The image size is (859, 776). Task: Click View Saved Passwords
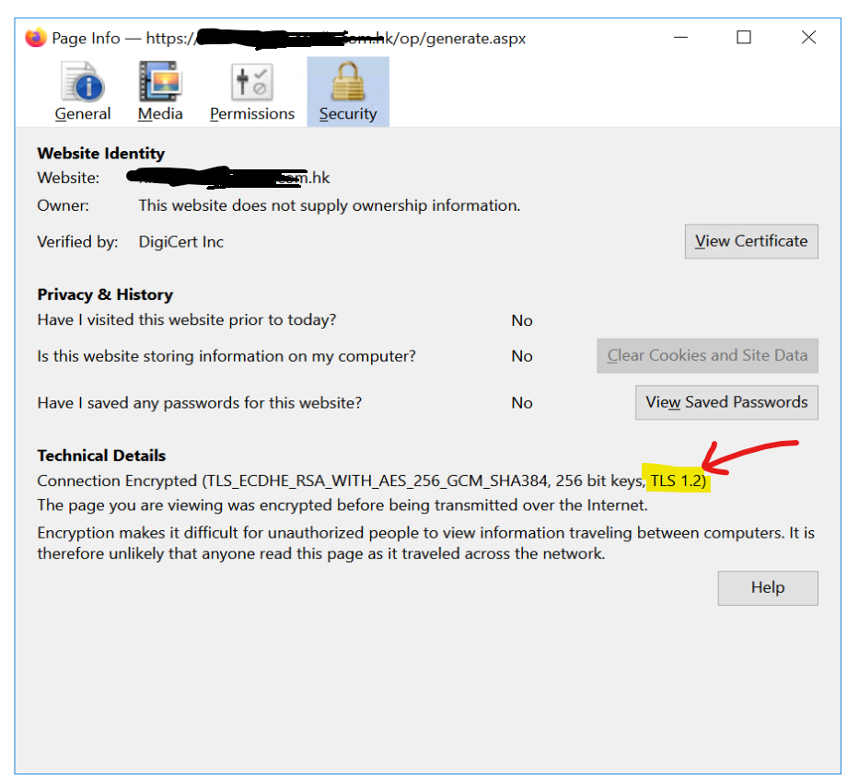pos(726,402)
